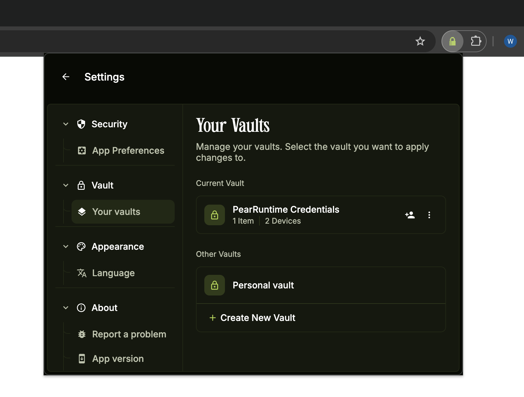Switch to Personal vault
The image size is (524, 397).
click(x=321, y=285)
